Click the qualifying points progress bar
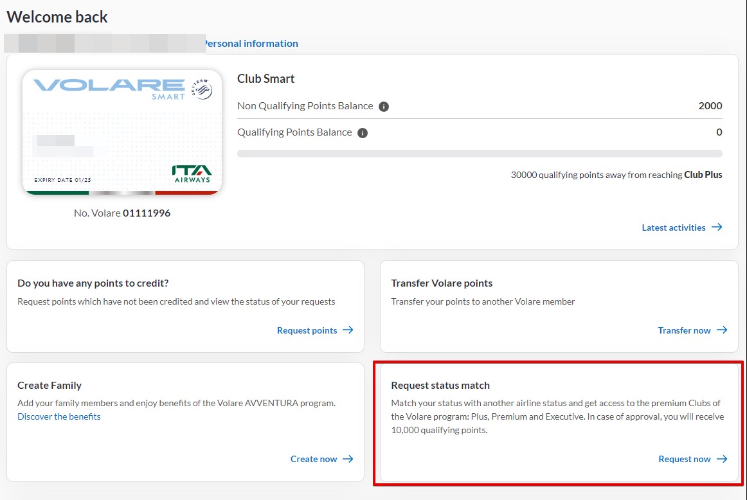The image size is (747, 500). click(x=480, y=154)
